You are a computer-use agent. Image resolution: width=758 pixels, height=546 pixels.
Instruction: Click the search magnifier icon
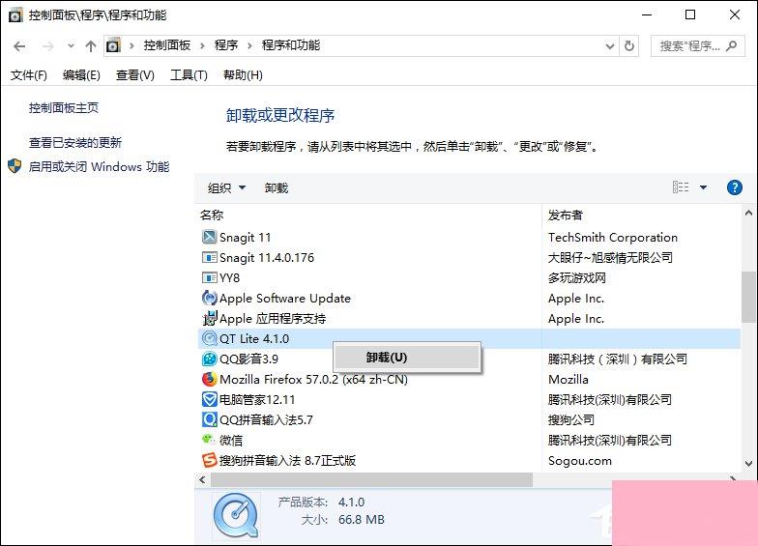tap(731, 46)
